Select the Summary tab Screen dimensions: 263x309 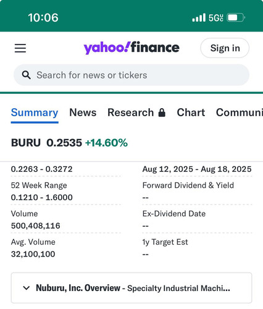click(x=35, y=113)
